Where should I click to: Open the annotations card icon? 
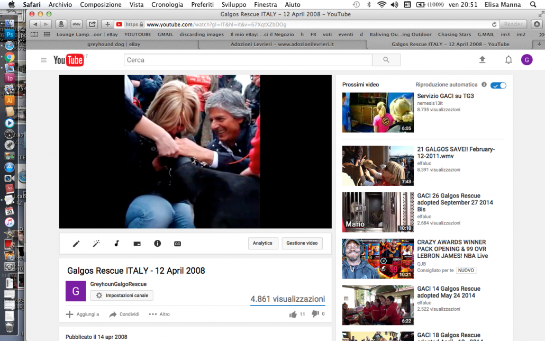(x=137, y=244)
